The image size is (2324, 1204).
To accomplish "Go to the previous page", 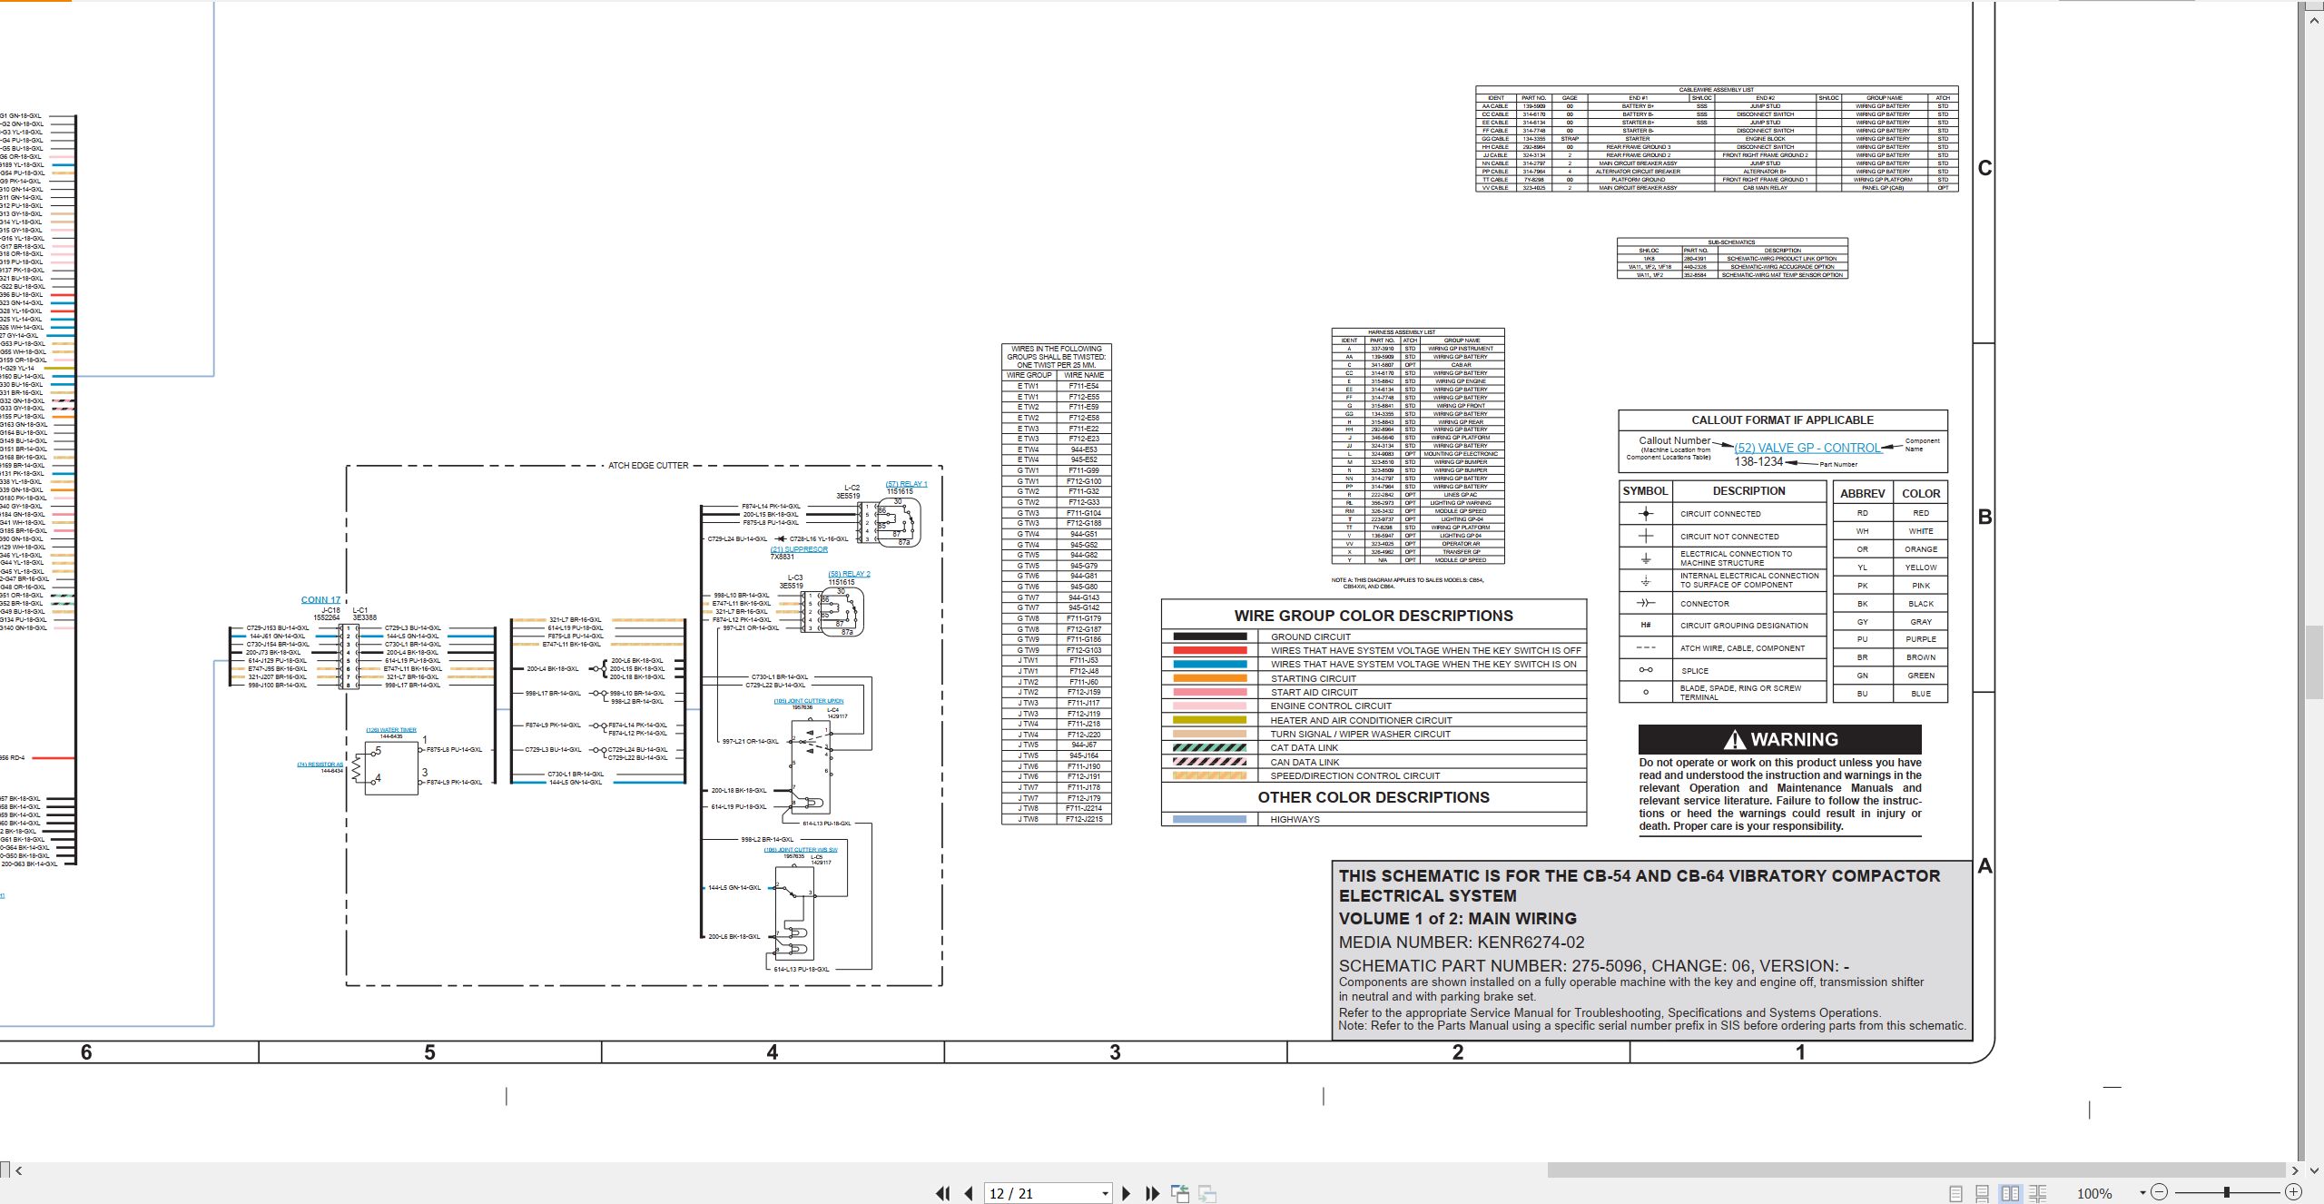I will (x=969, y=1193).
